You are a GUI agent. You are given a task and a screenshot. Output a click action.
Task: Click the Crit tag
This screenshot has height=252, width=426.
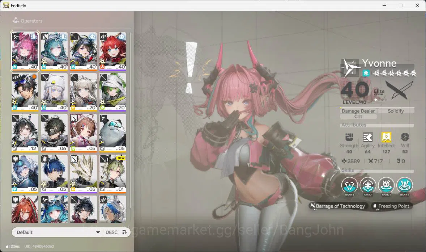click(x=358, y=117)
